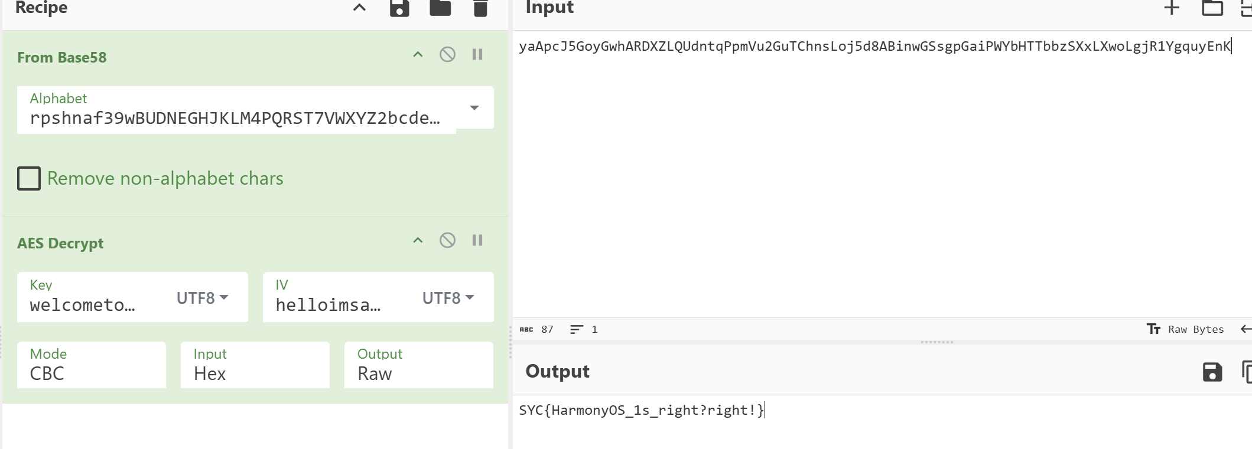Open the Base58 Alphabet dropdown
The width and height of the screenshot is (1252, 449).
click(x=474, y=108)
